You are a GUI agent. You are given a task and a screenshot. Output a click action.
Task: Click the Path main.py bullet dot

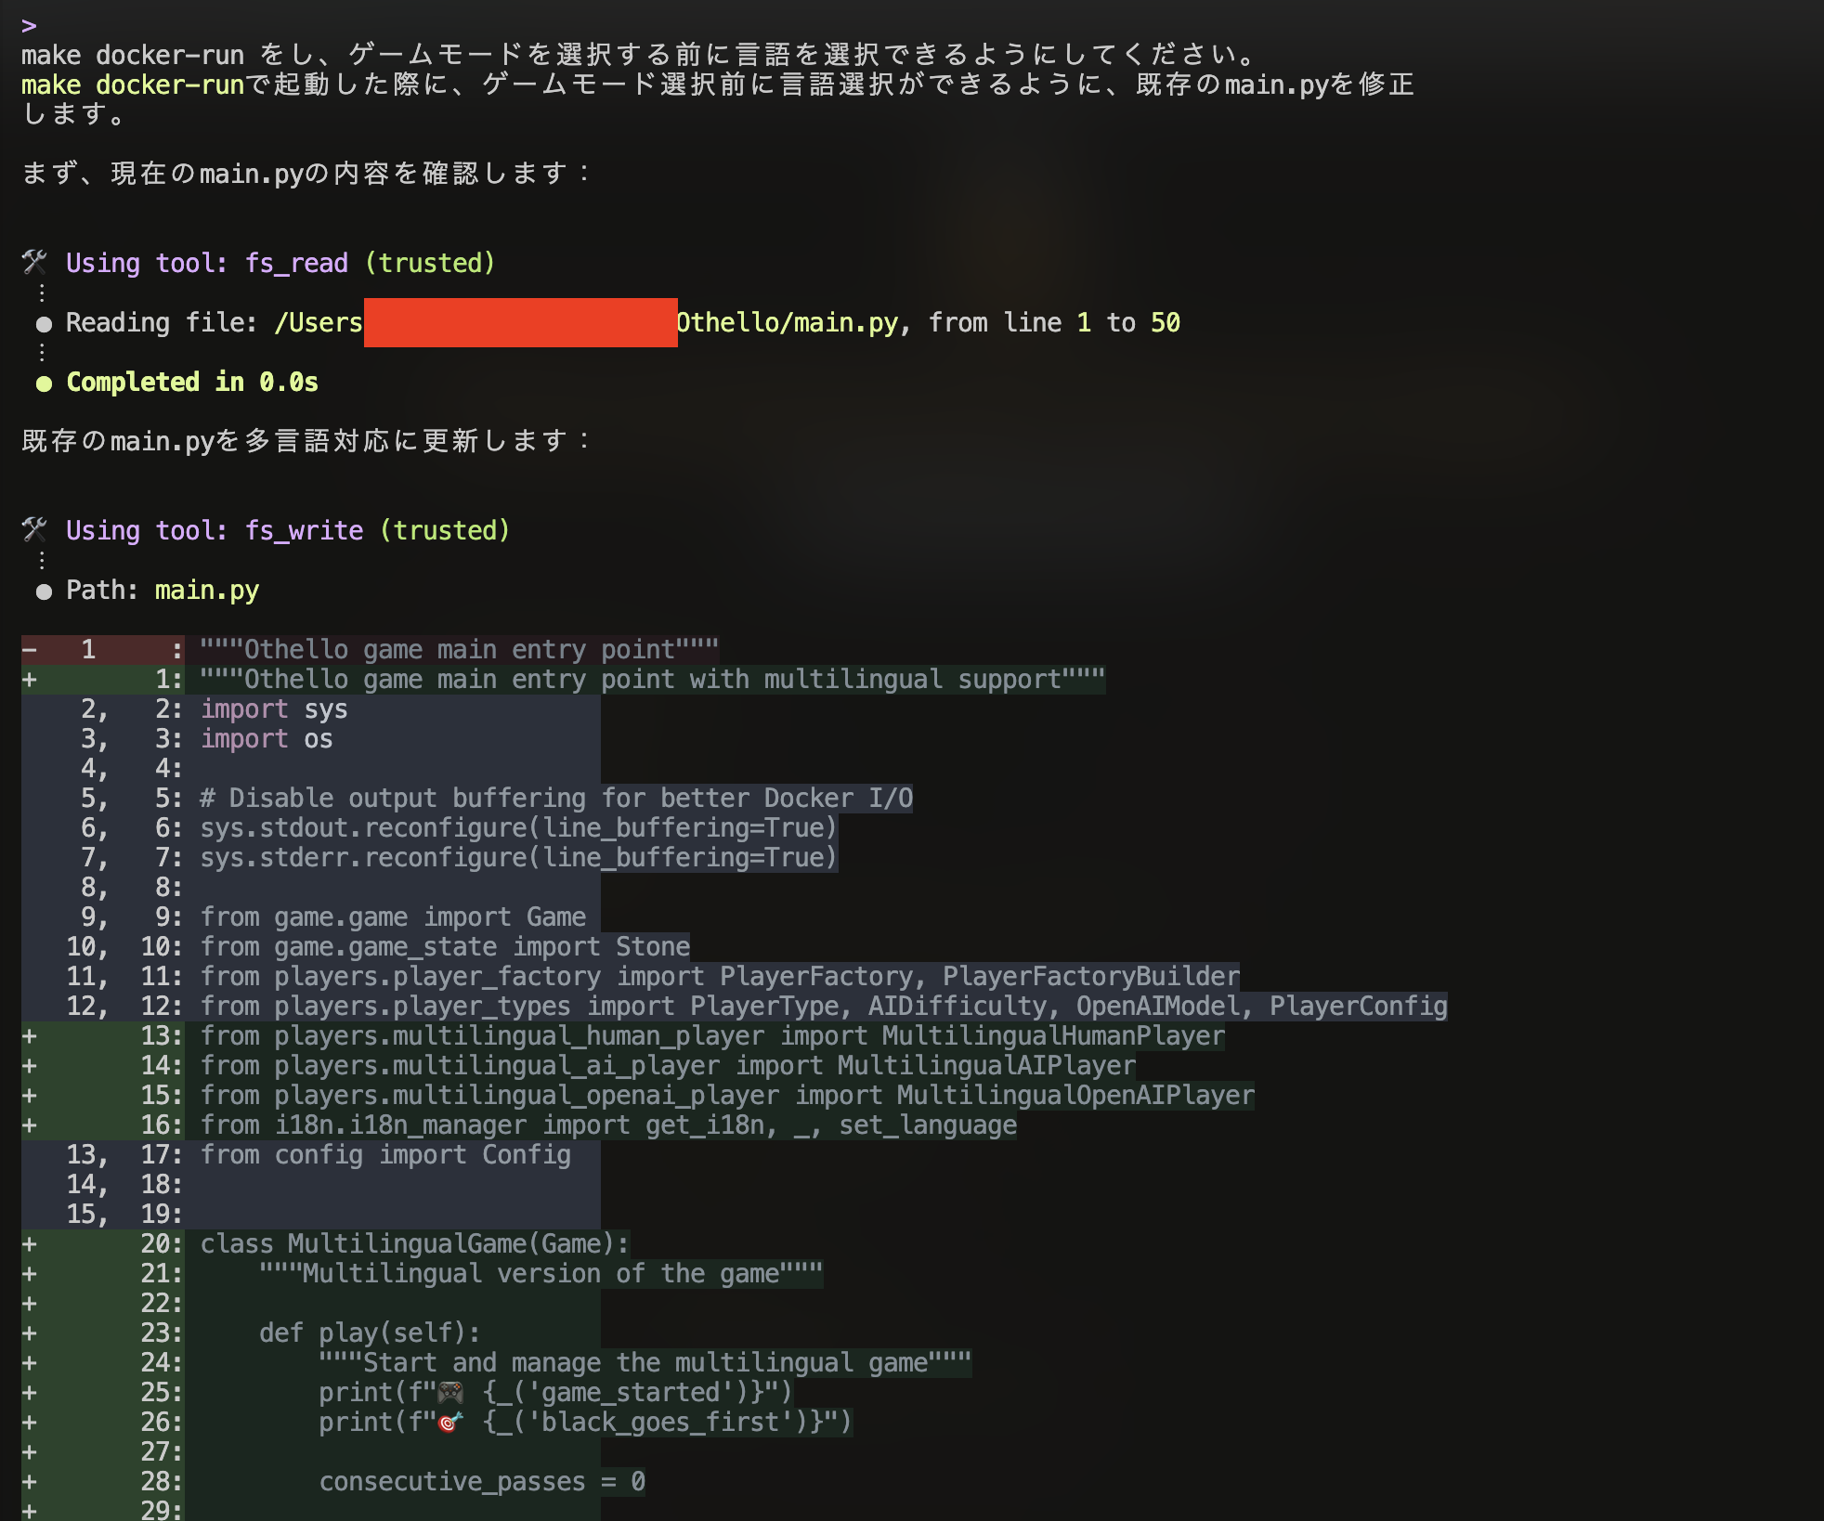(x=44, y=591)
